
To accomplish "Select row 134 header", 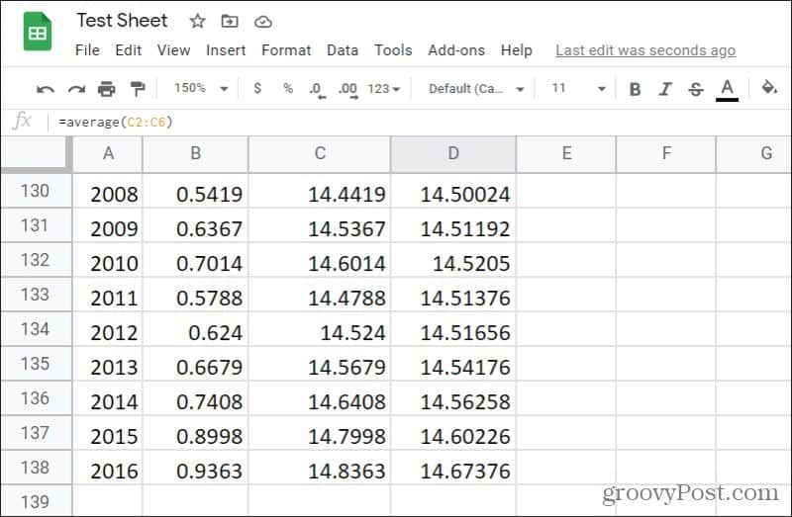I will point(36,329).
